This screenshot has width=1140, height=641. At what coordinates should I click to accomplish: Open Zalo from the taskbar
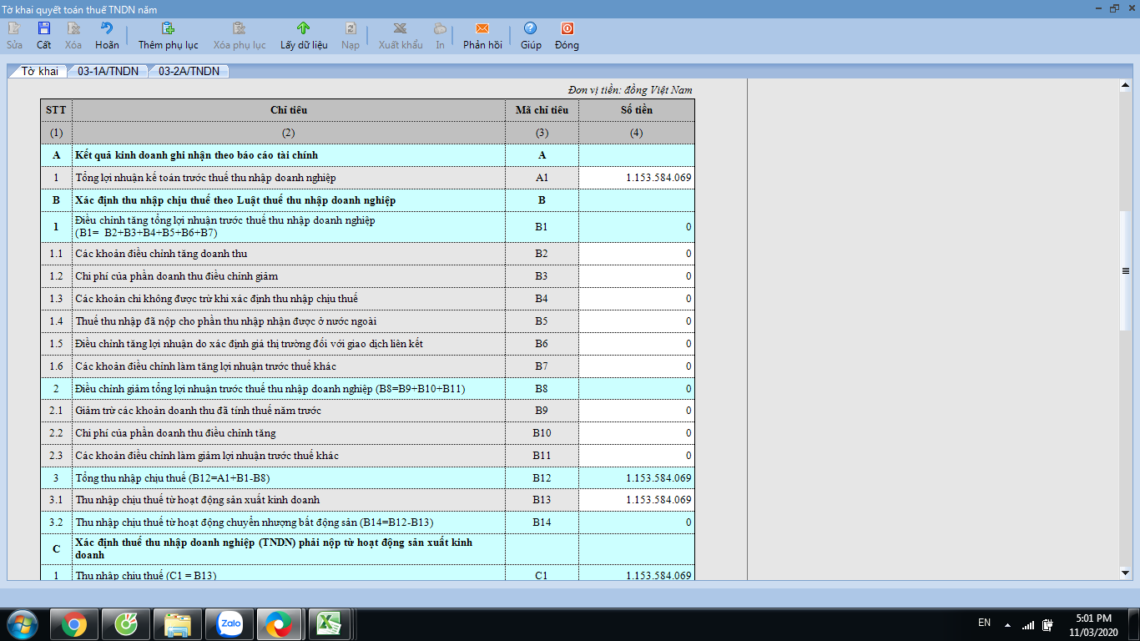(x=230, y=623)
